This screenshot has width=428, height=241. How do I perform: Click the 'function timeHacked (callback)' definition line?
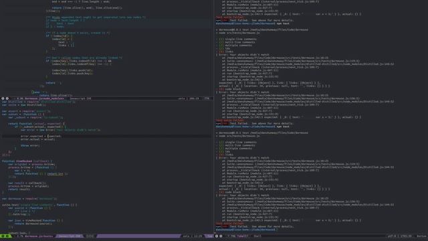click(27, 161)
